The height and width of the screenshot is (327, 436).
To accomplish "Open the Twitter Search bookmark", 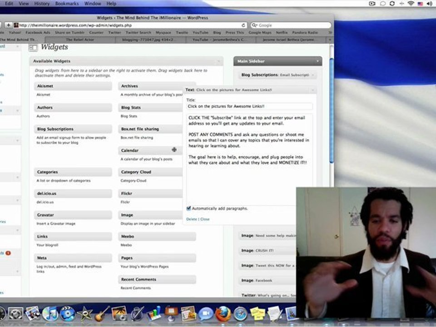I will pos(138,33).
